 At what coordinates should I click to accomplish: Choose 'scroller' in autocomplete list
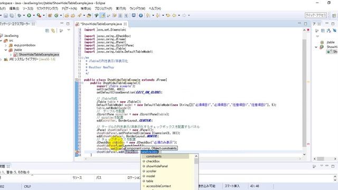(x=151, y=171)
